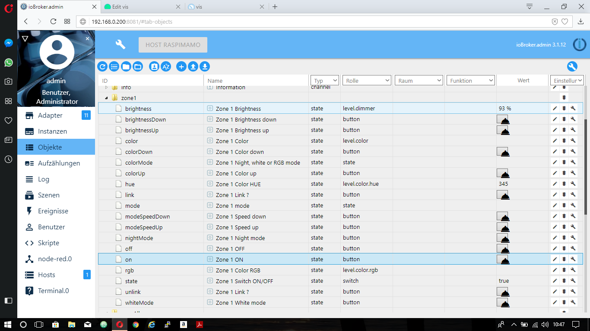Viewport: 590px width, 331px height.
Task: Open the Typ filter dropdown
Action: click(x=324, y=80)
